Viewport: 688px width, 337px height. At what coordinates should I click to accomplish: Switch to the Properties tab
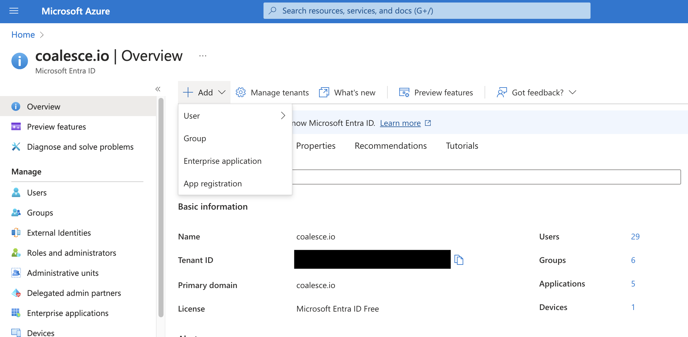[x=316, y=146]
